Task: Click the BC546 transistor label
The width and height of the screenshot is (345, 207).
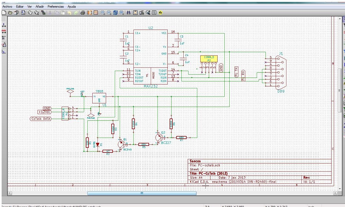Action: (128, 150)
